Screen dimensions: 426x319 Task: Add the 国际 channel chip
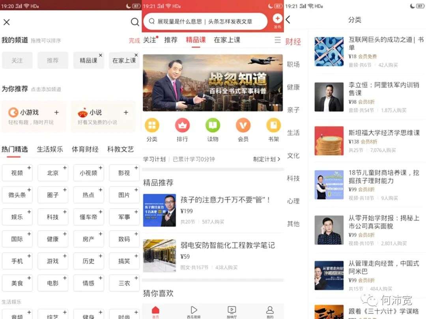[17, 239]
